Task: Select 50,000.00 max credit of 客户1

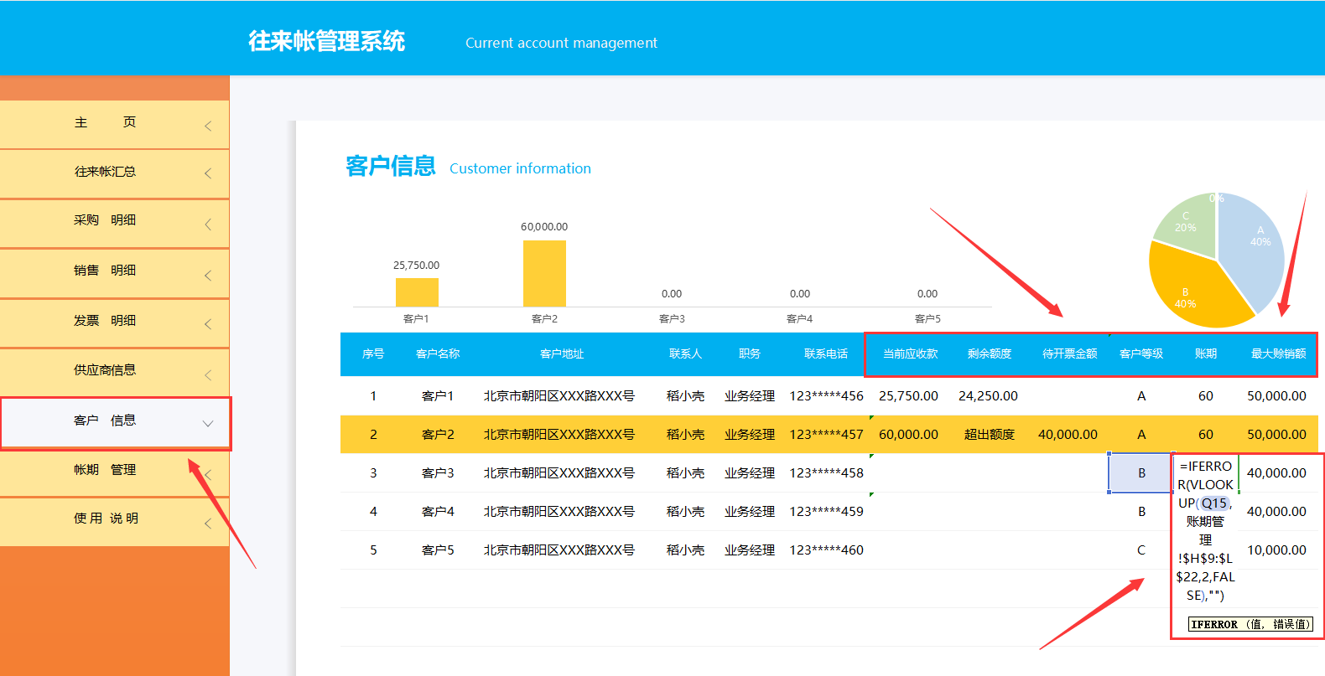Action: [x=1276, y=395]
